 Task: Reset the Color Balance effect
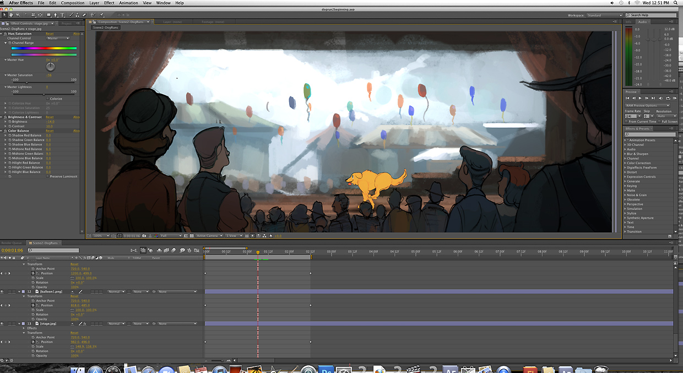50,131
